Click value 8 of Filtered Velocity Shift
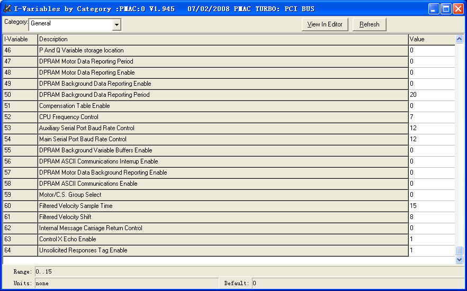 click(x=432, y=217)
